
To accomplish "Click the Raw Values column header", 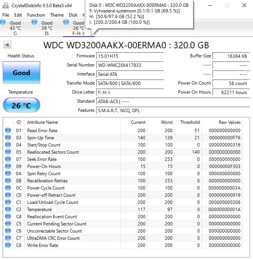I will pos(222,122).
